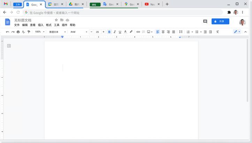Toggle italic formatting
The height and width of the screenshot is (143, 252).
tap(115, 32)
